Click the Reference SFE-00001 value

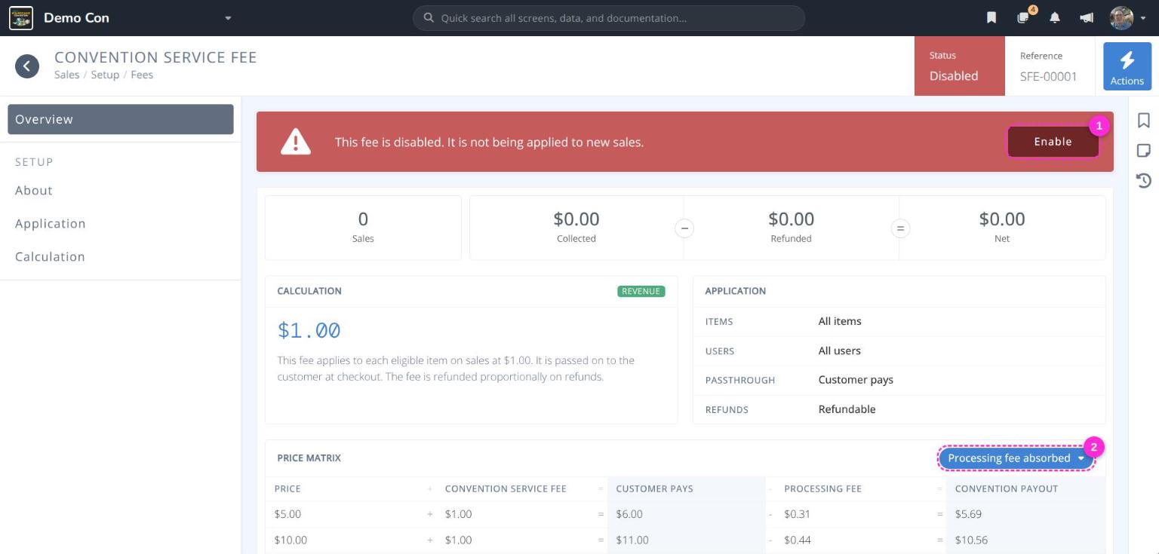tap(1048, 76)
